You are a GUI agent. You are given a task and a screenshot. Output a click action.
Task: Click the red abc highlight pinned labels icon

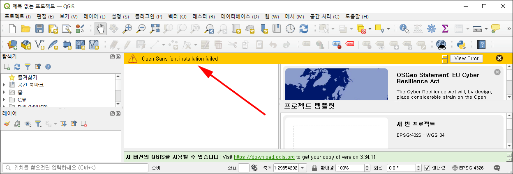(350, 44)
